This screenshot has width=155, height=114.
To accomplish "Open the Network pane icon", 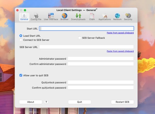I will (117, 17).
